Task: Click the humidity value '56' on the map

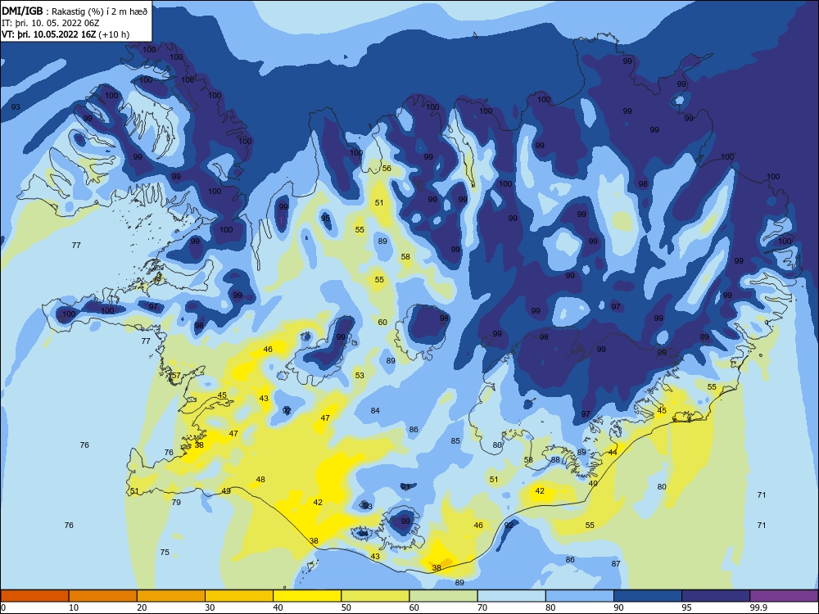Action: point(387,168)
